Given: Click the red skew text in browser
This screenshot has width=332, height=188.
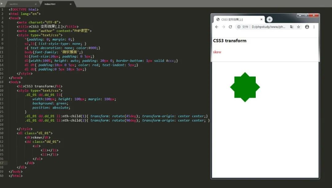Looking at the screenshot, I should [217, 52].
